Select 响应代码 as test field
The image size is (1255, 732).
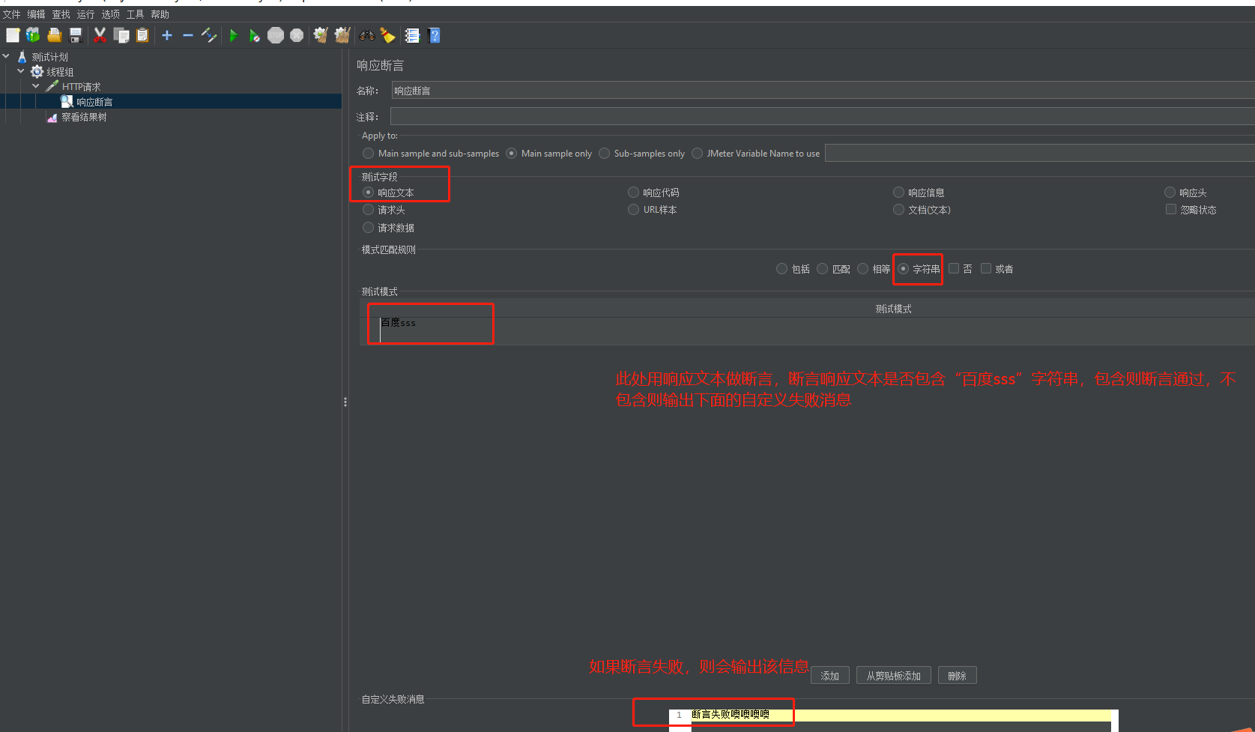coord(633,193)
